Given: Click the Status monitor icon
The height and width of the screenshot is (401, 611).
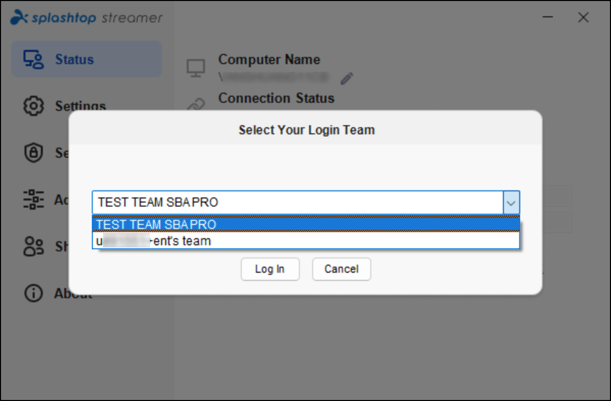Looking at the screenshot, I should click(x=34, y=60).
